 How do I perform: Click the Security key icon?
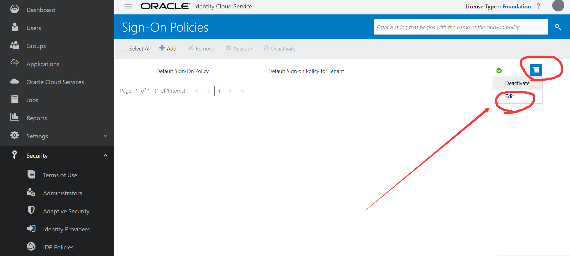(x=14, y=155)
